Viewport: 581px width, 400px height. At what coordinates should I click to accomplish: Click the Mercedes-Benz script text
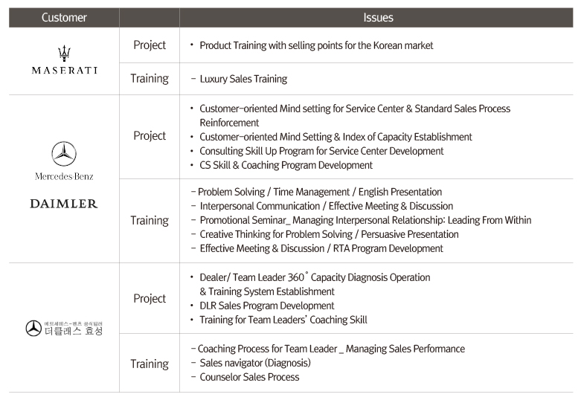tap(64, 176)
